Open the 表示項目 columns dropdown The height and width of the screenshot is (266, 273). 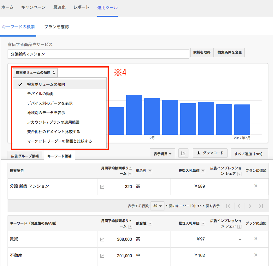163,154
